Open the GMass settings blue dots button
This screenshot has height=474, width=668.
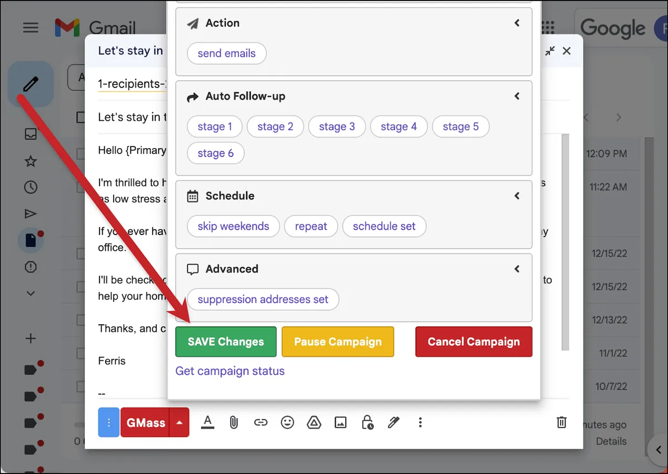(x=109, y=423)
